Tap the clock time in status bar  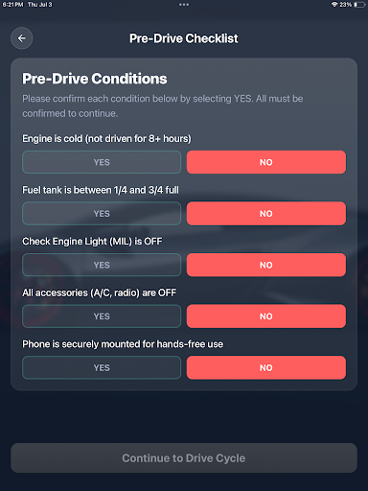pyautogui.click(x=12, y=5)
